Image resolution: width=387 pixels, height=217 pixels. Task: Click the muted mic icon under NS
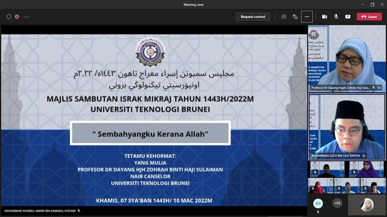[x=318, y=212]
